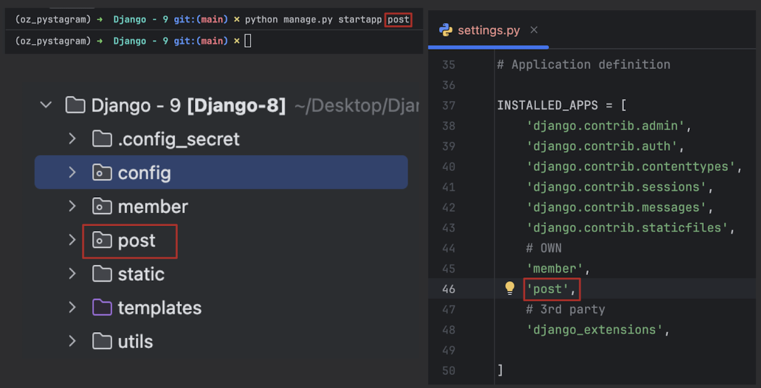Click the utils folder icon
Image resolution: width=761 pixels, height=388 pixels.
pos(102,341)
